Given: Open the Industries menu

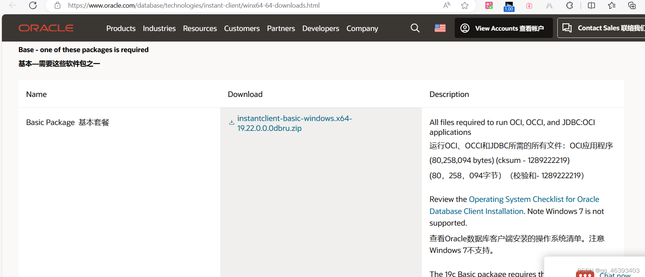Looking at the screenshot, I should [159, 28].
